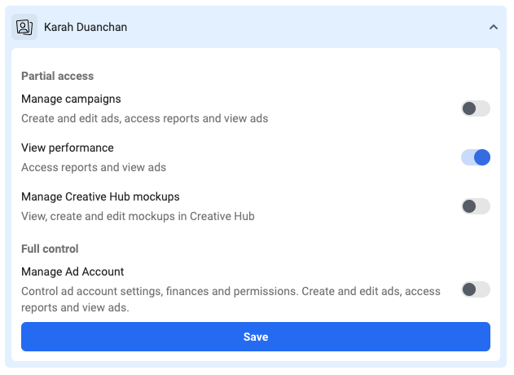The image size is (514, 375).
Task: Click the profile picture icon beside Karah Duanchan
Action: 24,27
